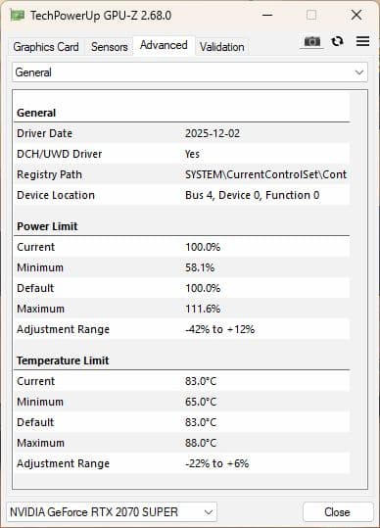380x528 pixels.
Task: Click the DCH/UWD Driver row label
Action: (59, 154)
